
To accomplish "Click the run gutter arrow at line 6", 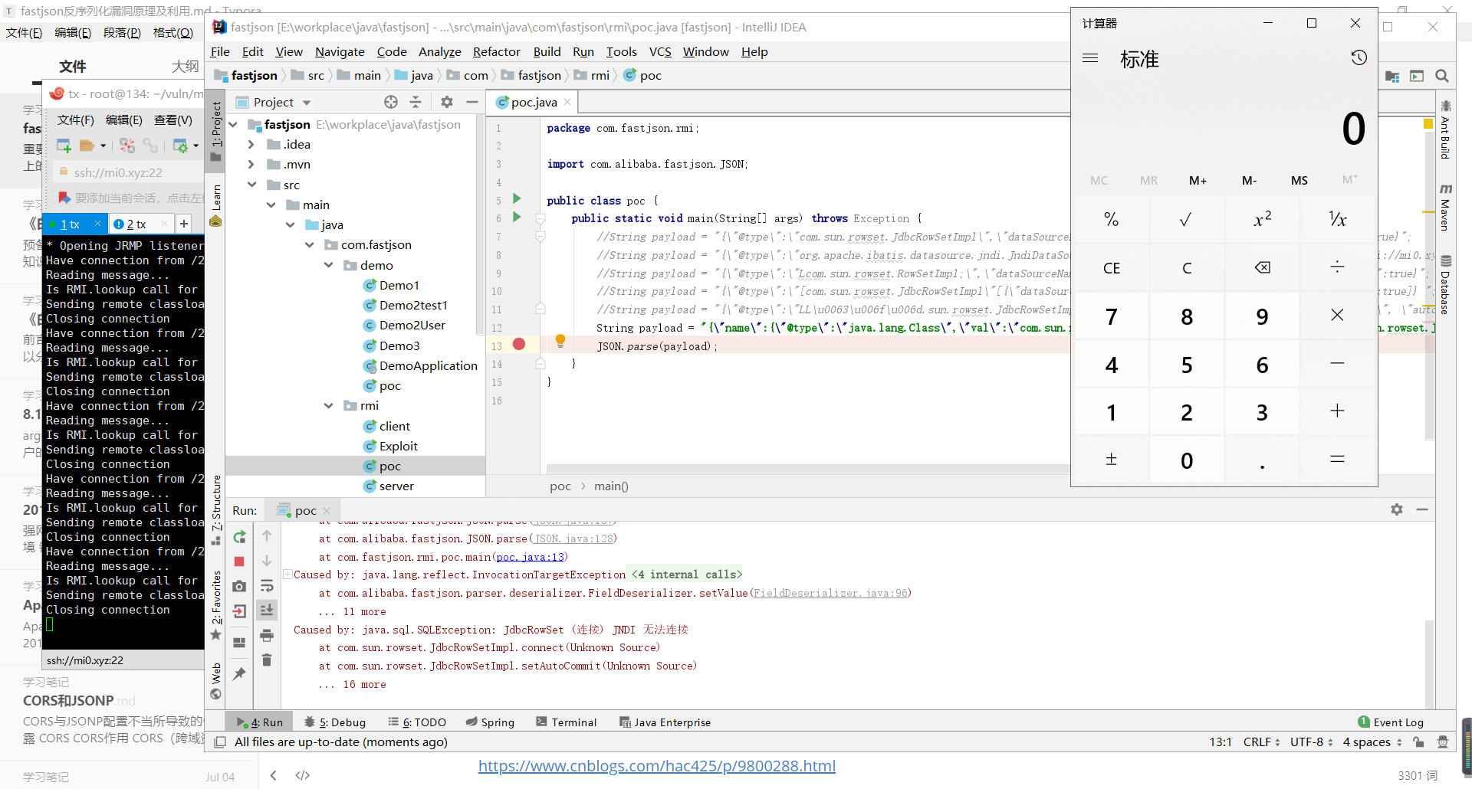I will (x=517, y=218).
